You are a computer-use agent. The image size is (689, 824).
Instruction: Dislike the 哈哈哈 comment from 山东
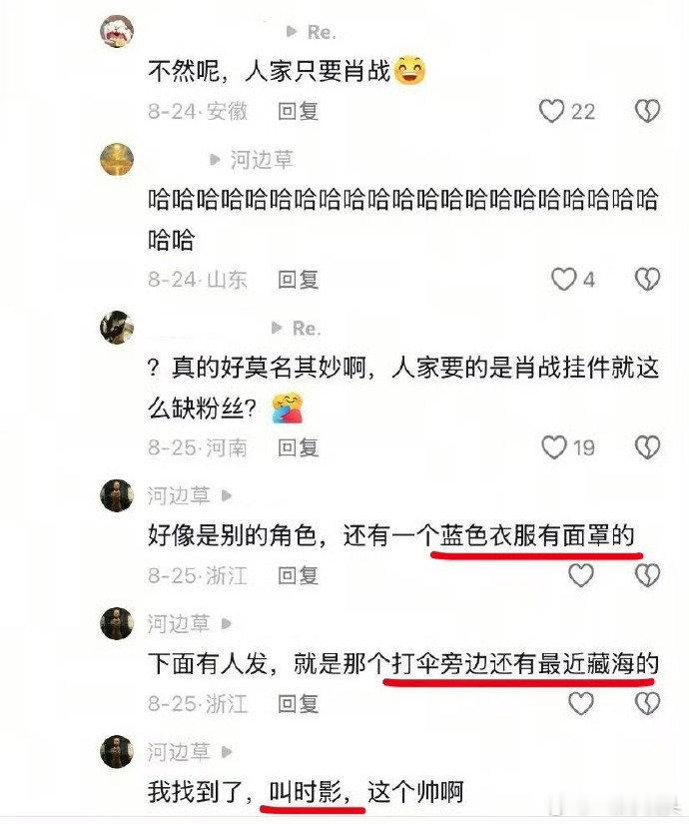coord(647,279)
